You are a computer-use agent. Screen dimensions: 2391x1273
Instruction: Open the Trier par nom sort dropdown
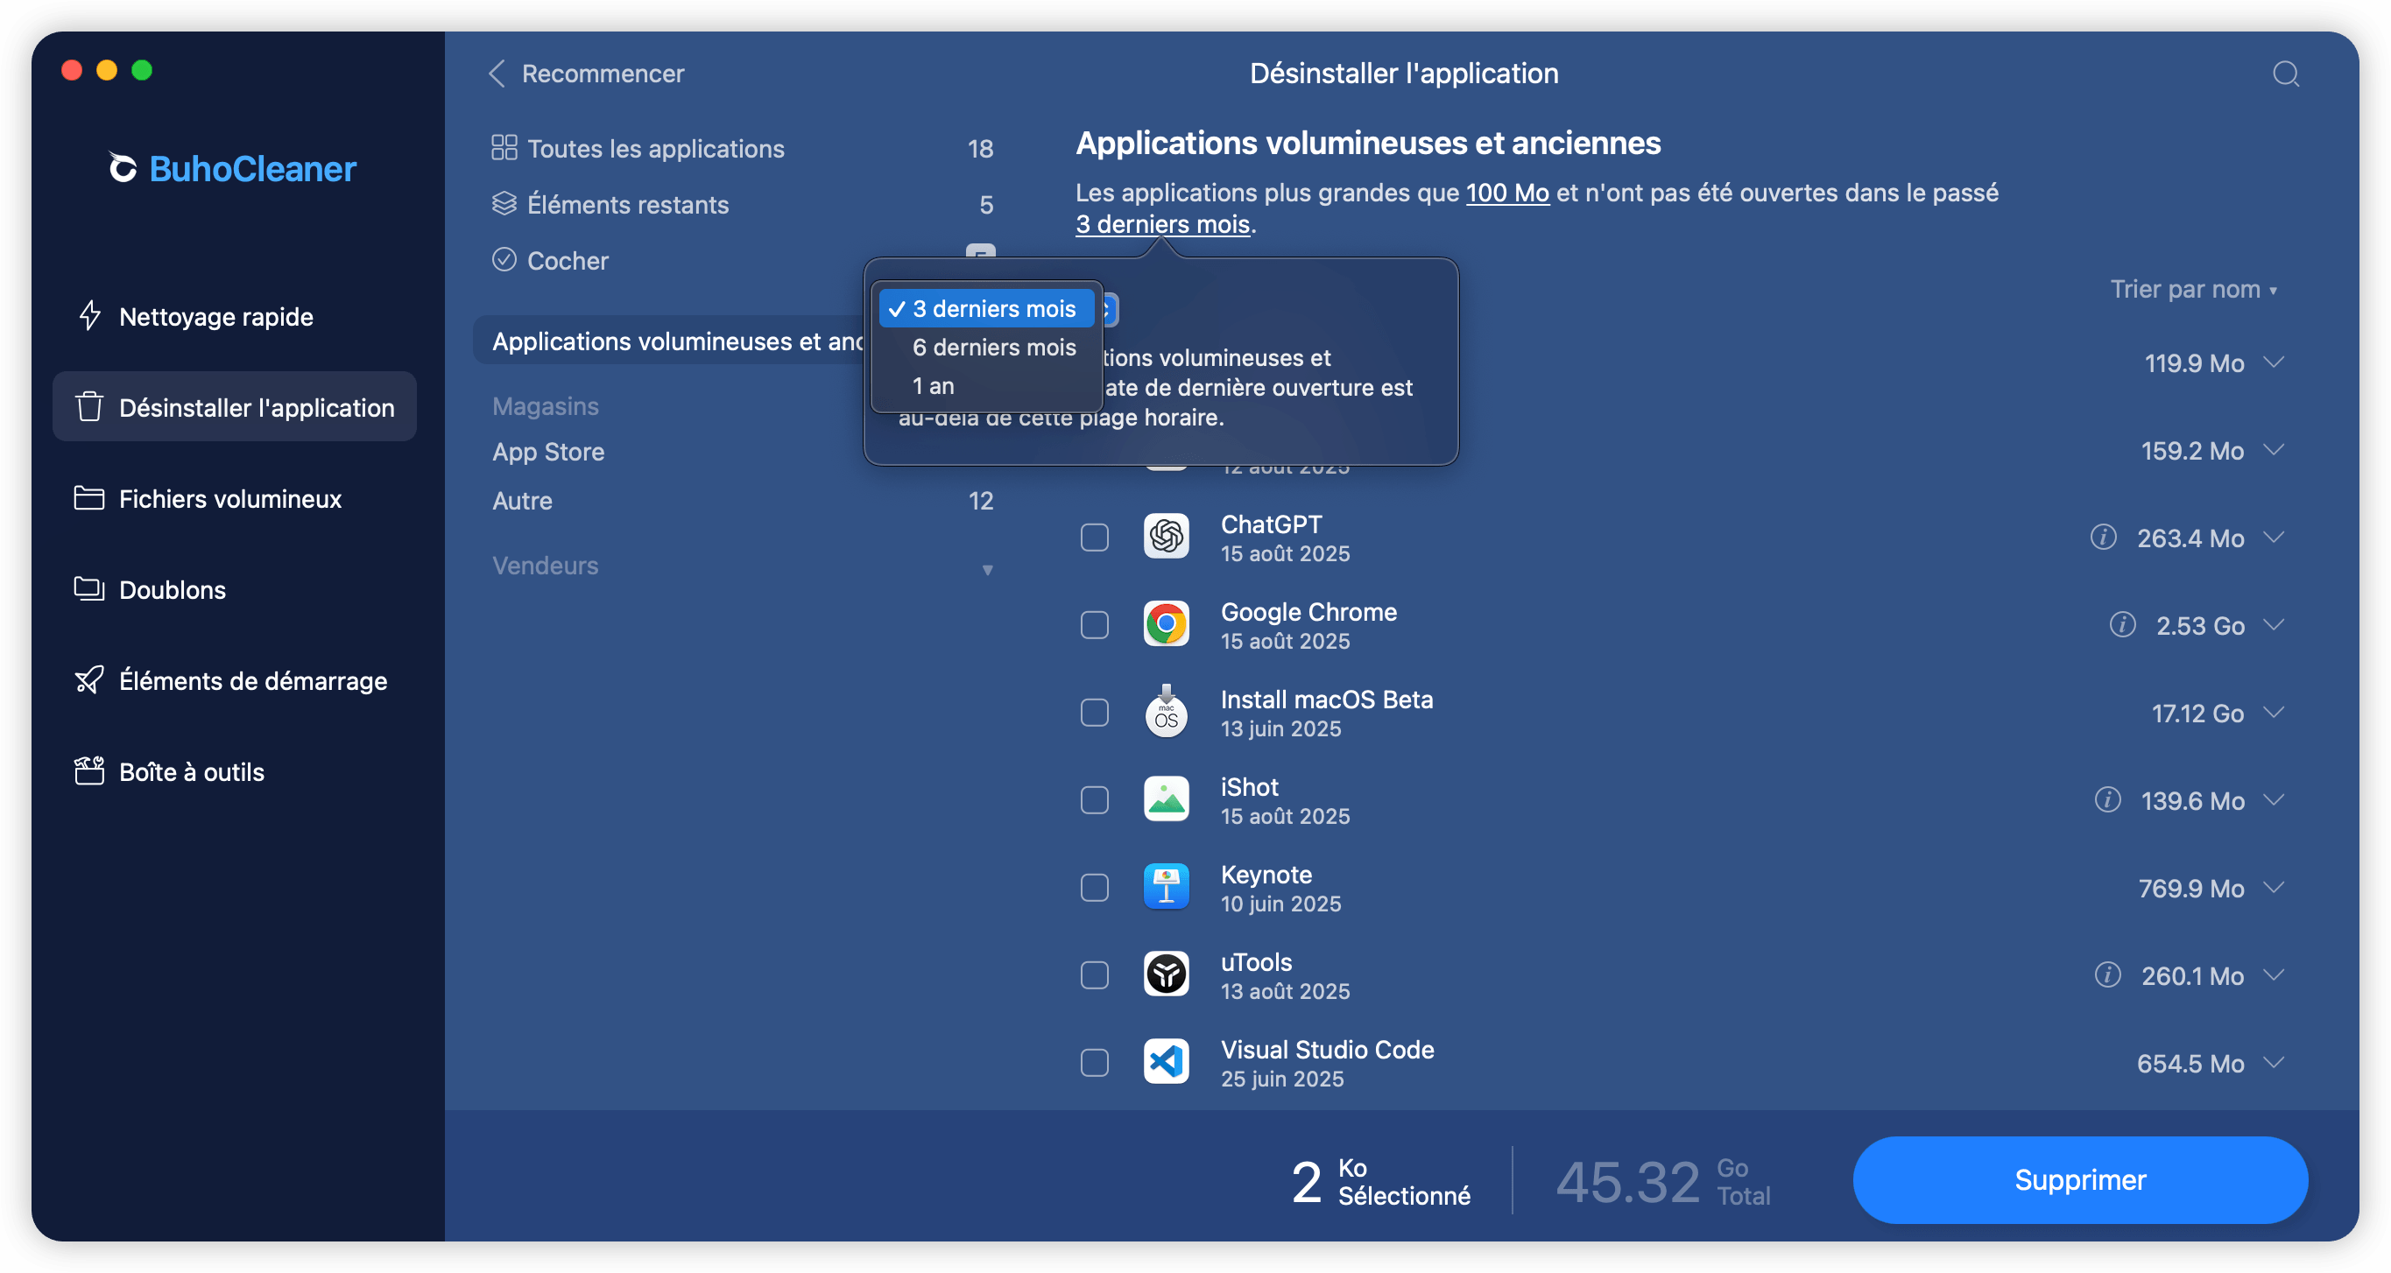click(2193, 290)
